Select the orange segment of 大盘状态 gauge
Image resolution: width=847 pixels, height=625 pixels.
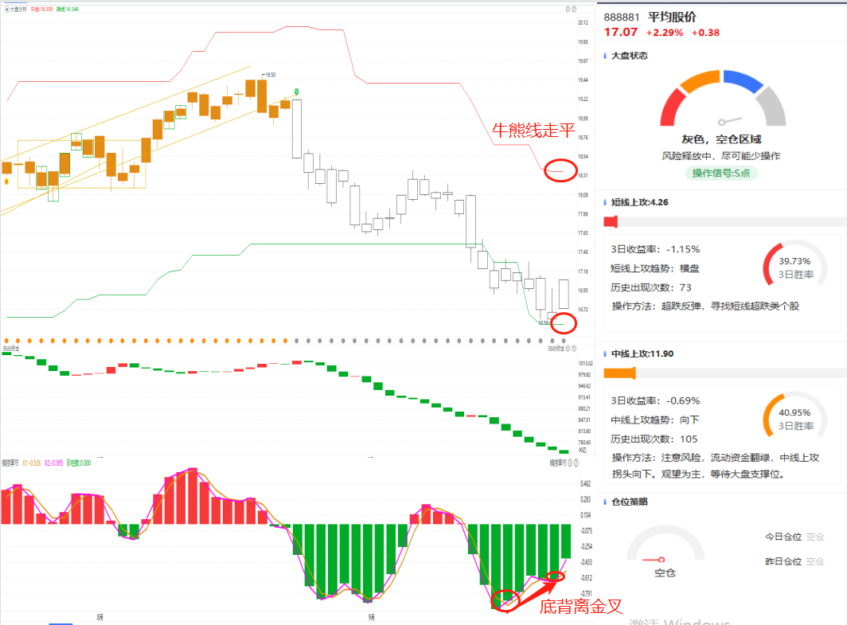pos(700,80)
